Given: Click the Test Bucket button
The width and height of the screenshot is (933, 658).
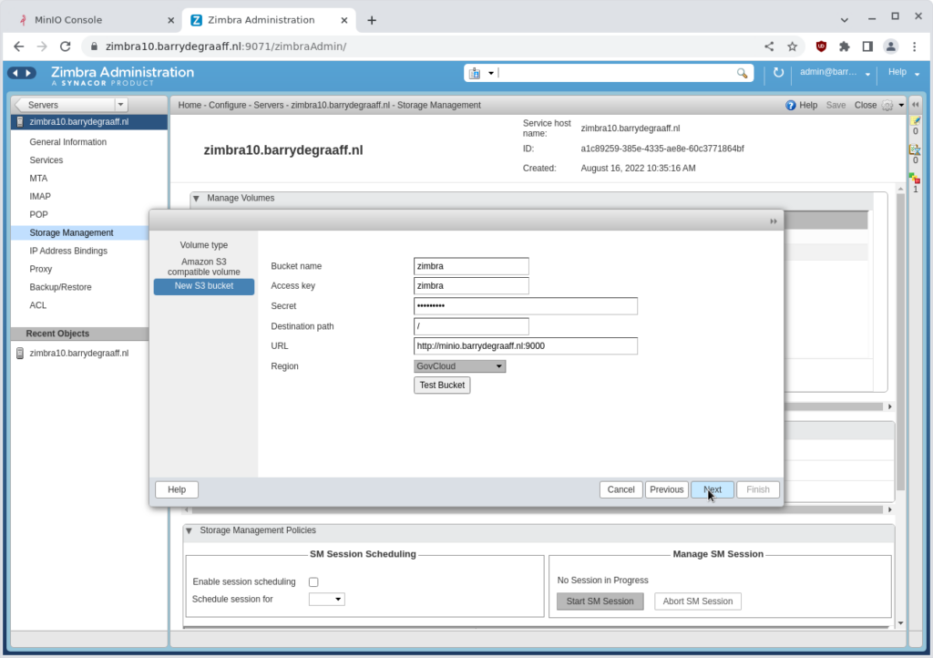Looking at the screenshot, I should 442,386.
